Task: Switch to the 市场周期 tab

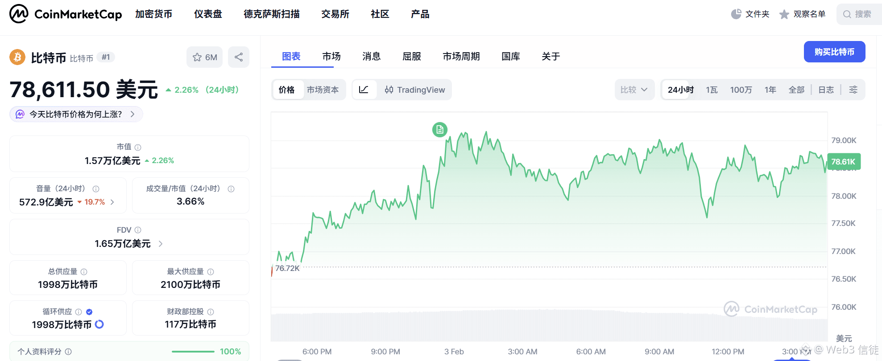Action: click(461, 57)
